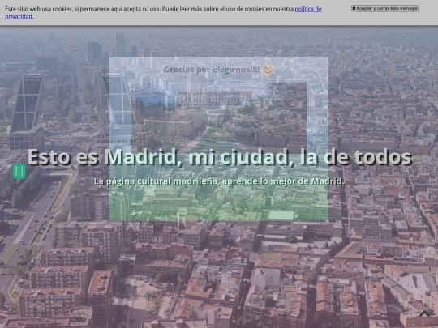Screen dimensions: 438x328
Task: Open the política de privacidad link
Action: click(308, 9)
